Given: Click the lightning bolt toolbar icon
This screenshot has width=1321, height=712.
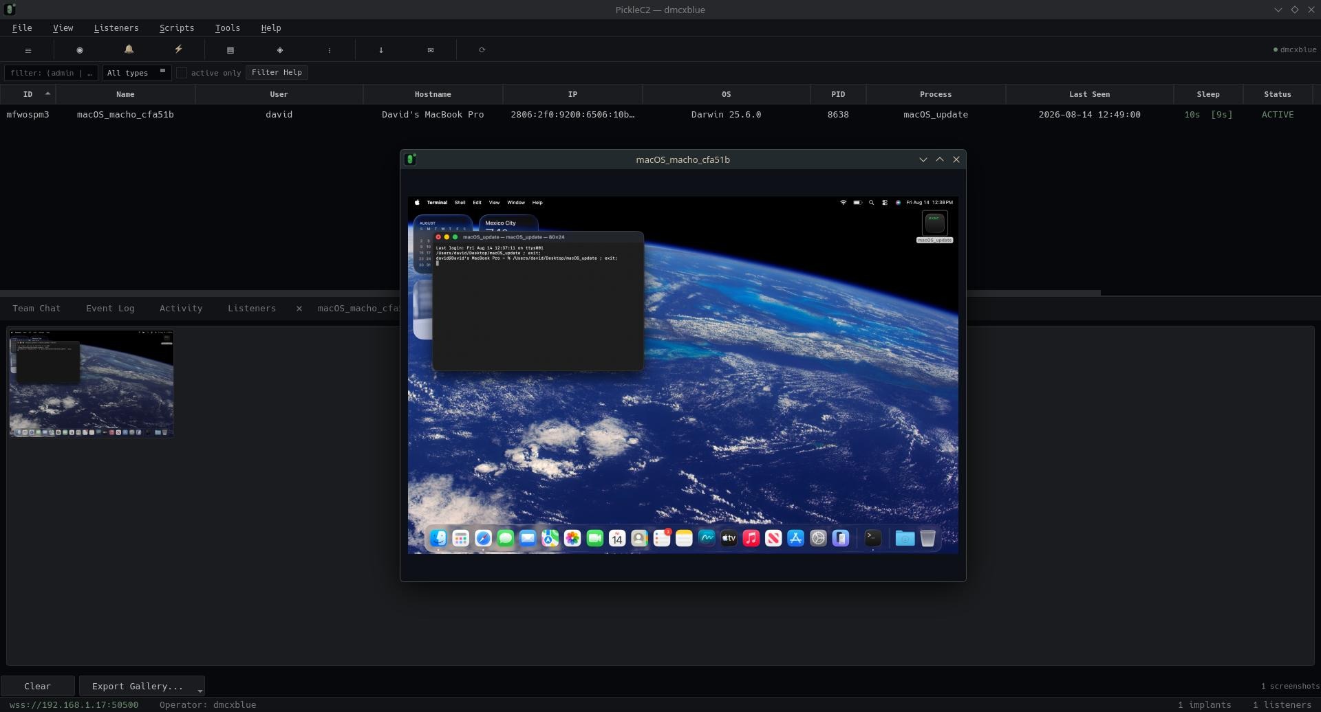Looking at the screenshot, I should (x=178, y=49).
